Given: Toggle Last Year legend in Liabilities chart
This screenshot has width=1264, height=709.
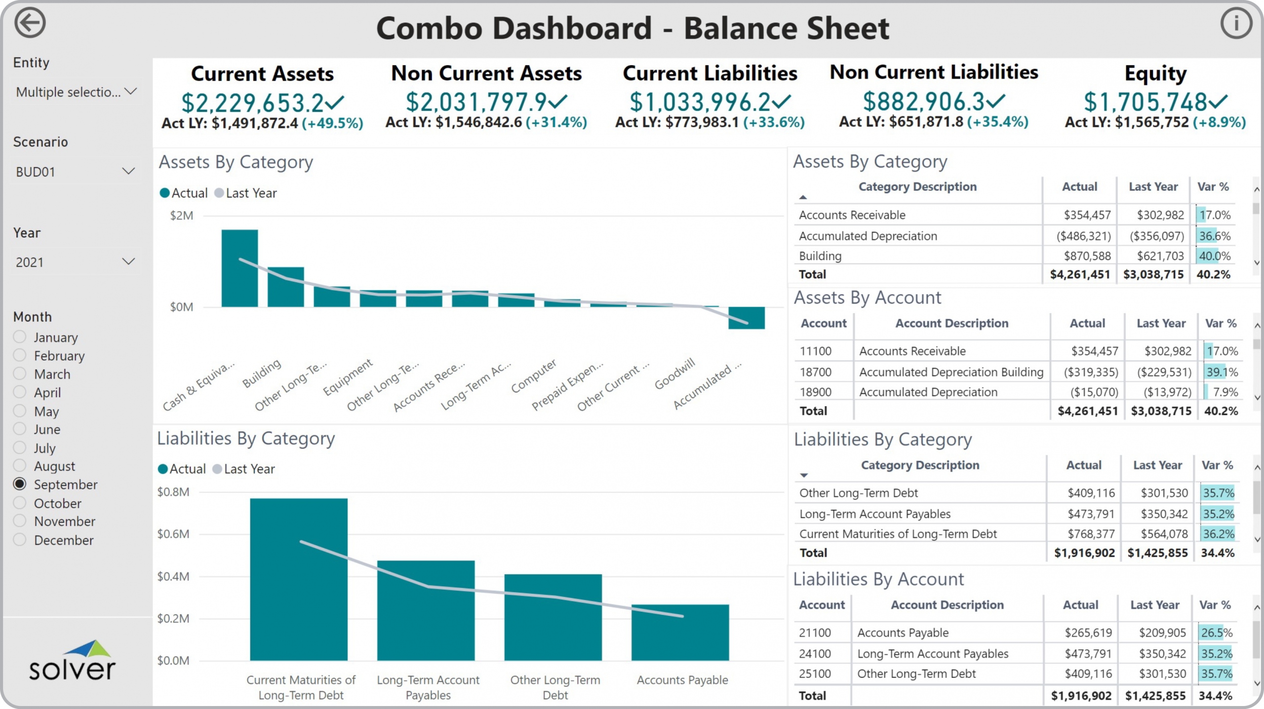Looking at the screenshot, I should point(244,469).
